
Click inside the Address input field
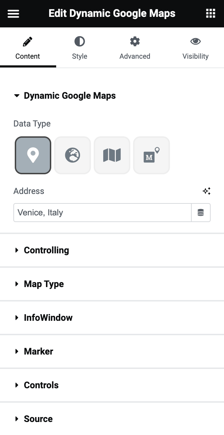(102, 212)
